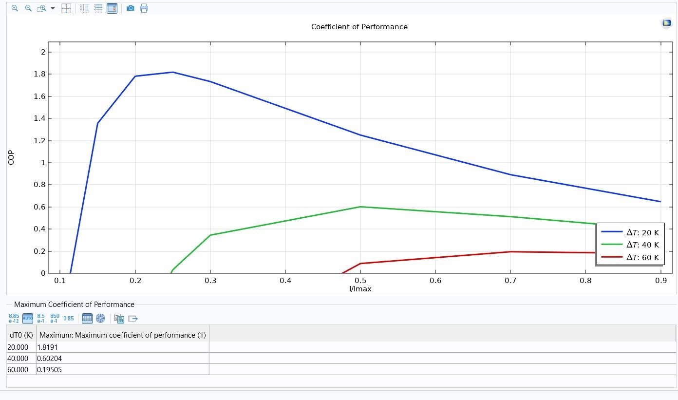
Task: Toggle automatic number notation
Action: point(28,318)
